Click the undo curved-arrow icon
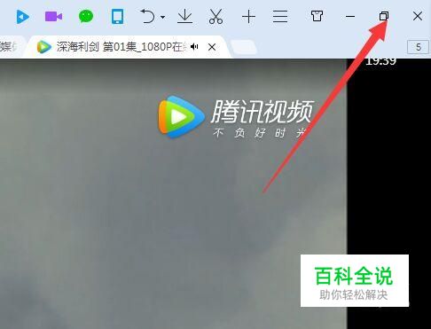 click(147, 16)
